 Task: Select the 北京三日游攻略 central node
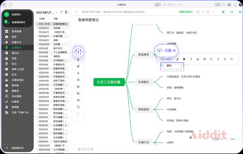tap(109, 82)
